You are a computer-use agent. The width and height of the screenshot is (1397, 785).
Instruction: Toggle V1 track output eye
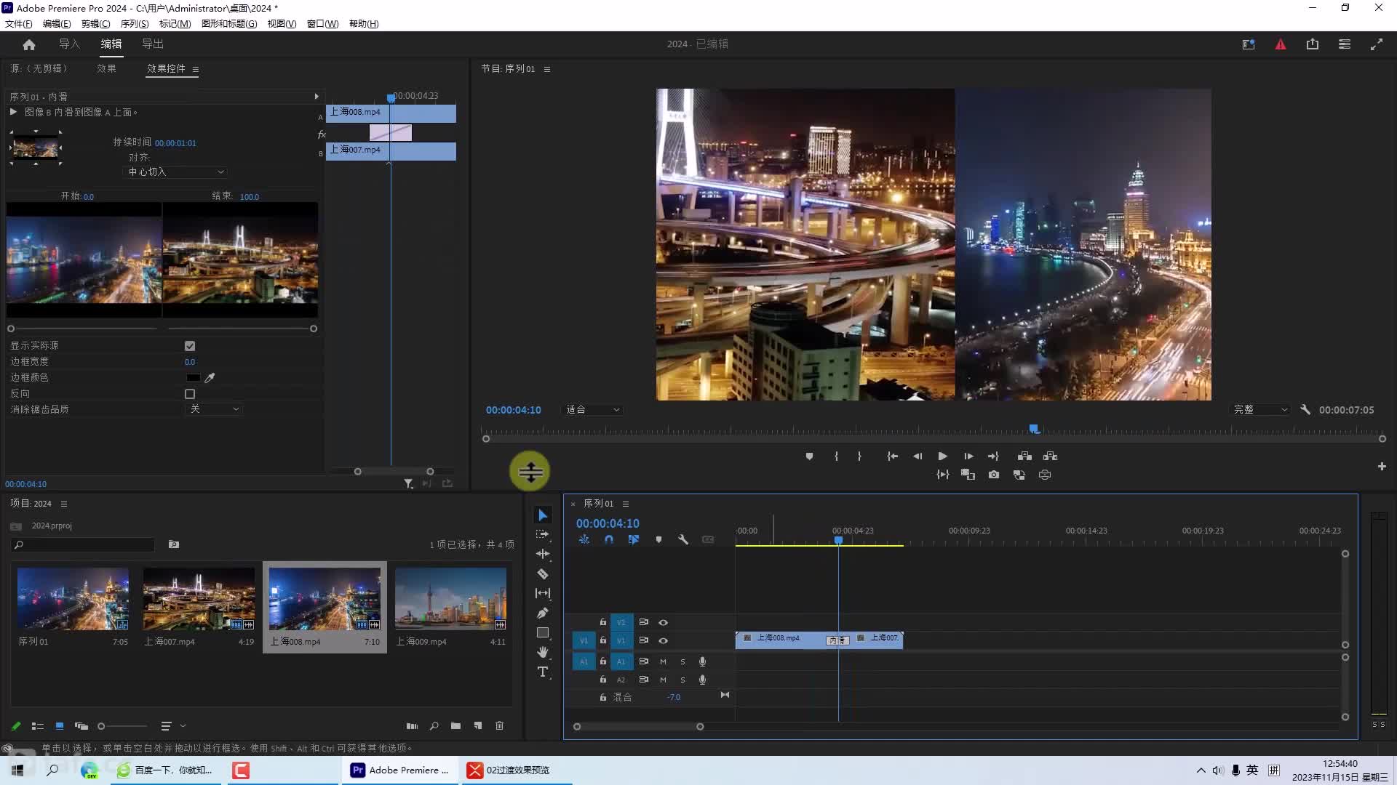tap(663, 641)
